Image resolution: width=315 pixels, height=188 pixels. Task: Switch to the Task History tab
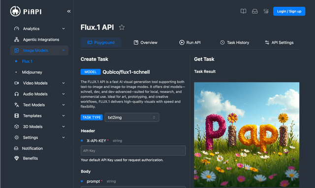(235, 43)
